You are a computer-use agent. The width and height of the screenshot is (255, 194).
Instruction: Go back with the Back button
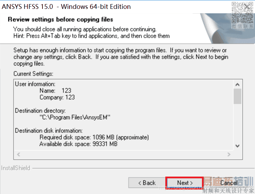tap(146, 183)
